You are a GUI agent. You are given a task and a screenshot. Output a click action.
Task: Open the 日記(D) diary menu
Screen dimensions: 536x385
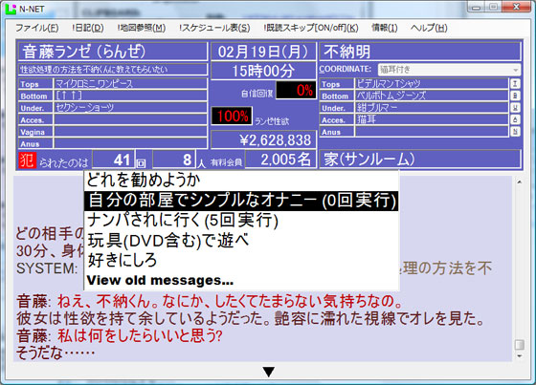click(88, 28)
